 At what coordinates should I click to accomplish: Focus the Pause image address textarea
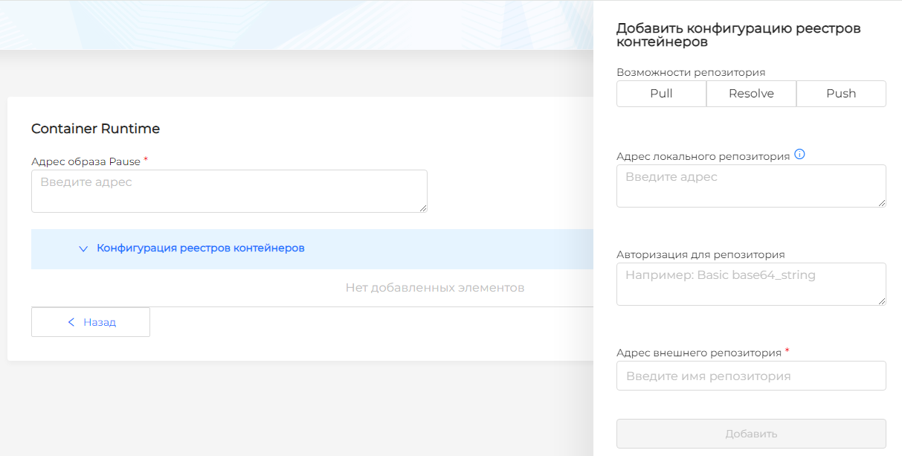(229, 191)
